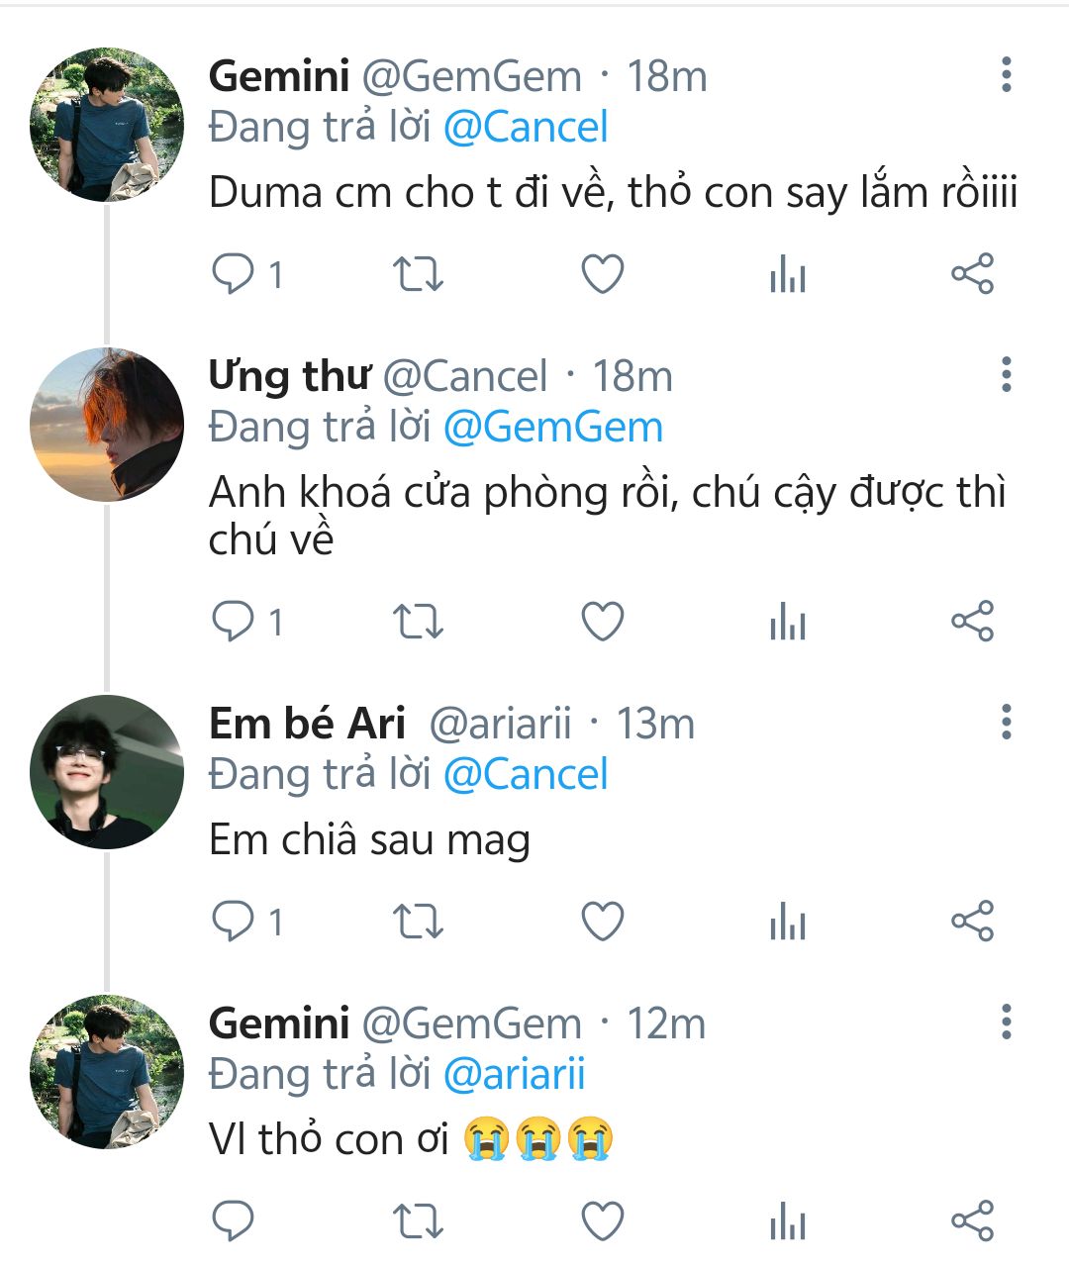Like the "Anh khoá cửa phòng" tweet
This screenshot has width=1069, height=1266.
pyautogui.click(x=602, y=622)
